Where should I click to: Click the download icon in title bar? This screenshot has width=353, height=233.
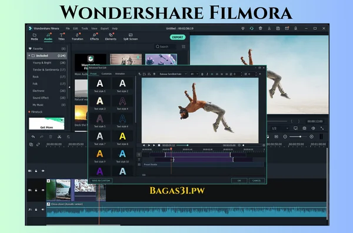pos(295,28)
